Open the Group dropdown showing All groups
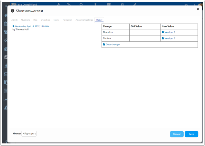Image resolution: width=205 pixels, height=146 pixels. pos(29,134)
